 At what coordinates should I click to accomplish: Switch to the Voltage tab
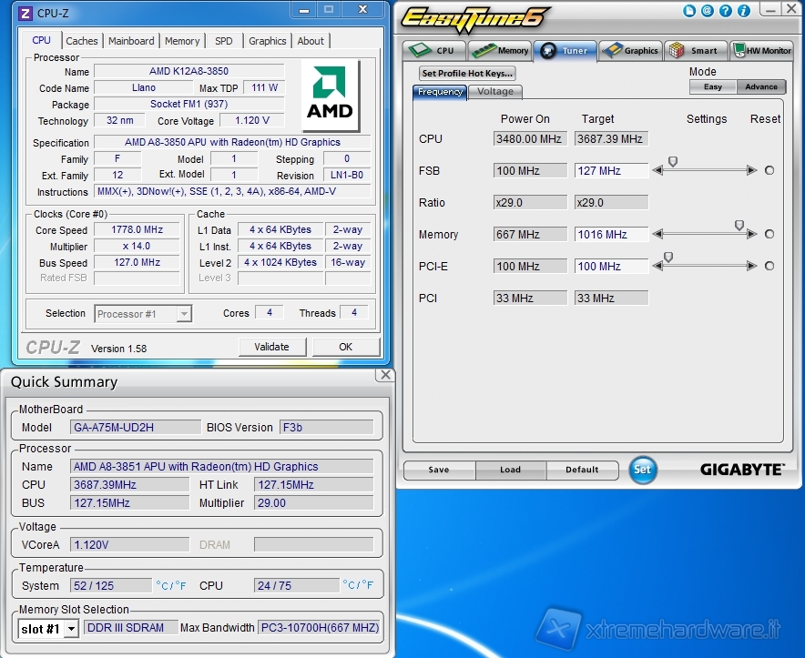(x=495, y=92)
